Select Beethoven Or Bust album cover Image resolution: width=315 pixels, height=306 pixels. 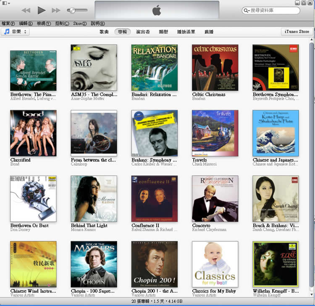click(x=33, y=199)
